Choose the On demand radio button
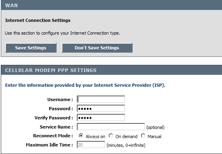The height and width of the screenshot is (154, 222). click(111, 136)
